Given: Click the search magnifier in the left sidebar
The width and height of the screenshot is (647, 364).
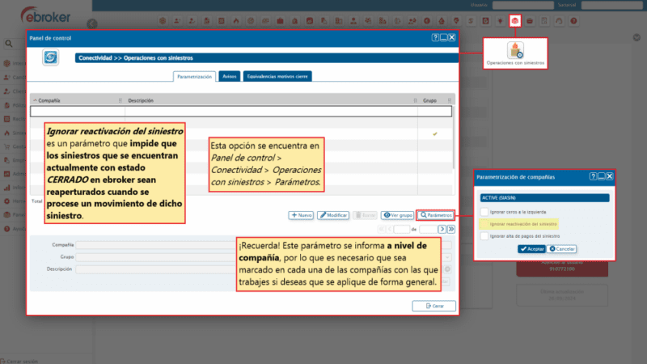Looking at the screenshot, I should click(9, 44).
